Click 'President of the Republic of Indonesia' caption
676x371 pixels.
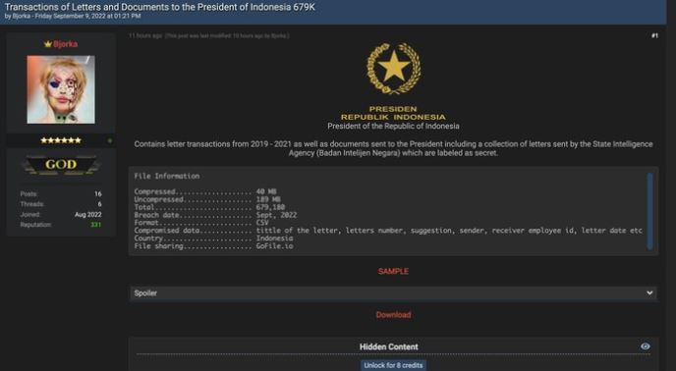[x=393, y=127]
